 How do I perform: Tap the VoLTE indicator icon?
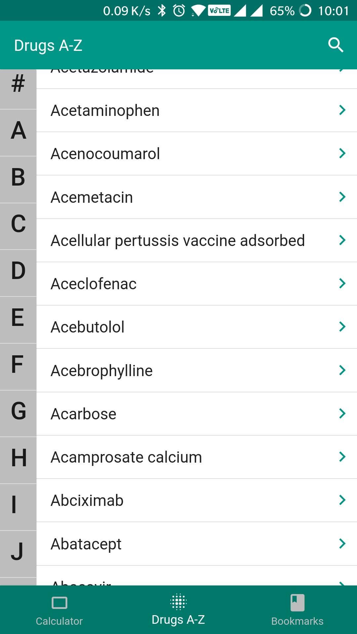(x=219, y=11)
